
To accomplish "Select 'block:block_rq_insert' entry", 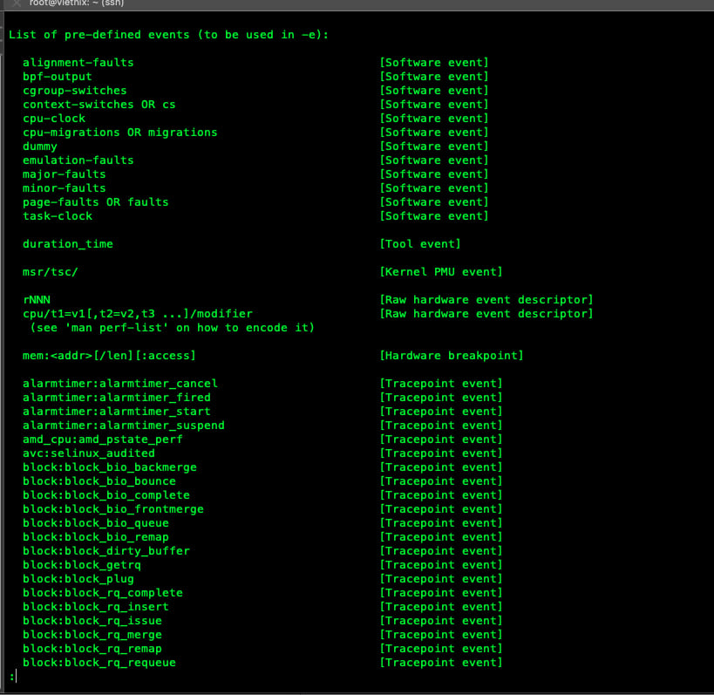I will tap(96, 607).
